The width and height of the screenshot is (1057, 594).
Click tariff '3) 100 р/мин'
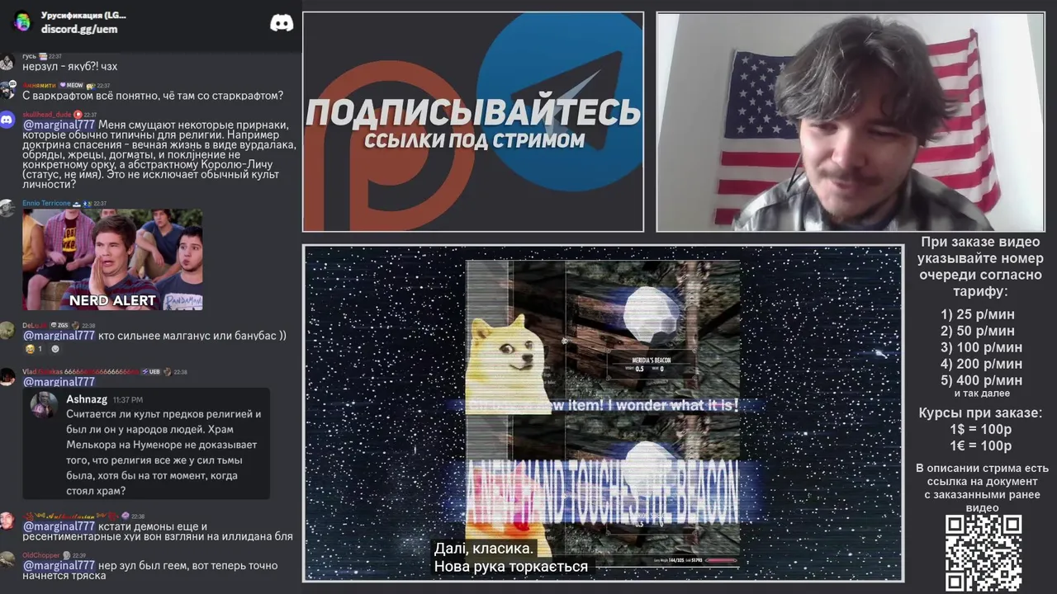(x=981, y=347)
